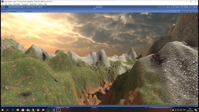Image resolution: width=199 pixels, height=112 pixels.
Task: Open the taskbar clock and date
Action: (x=190, y=110)
